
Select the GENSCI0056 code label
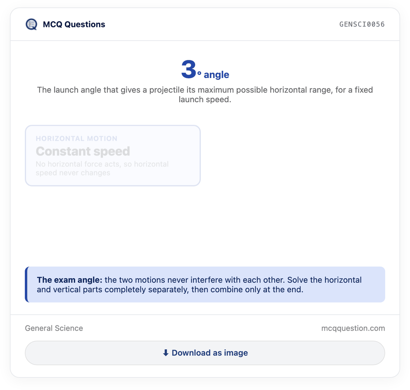[362, 24]
